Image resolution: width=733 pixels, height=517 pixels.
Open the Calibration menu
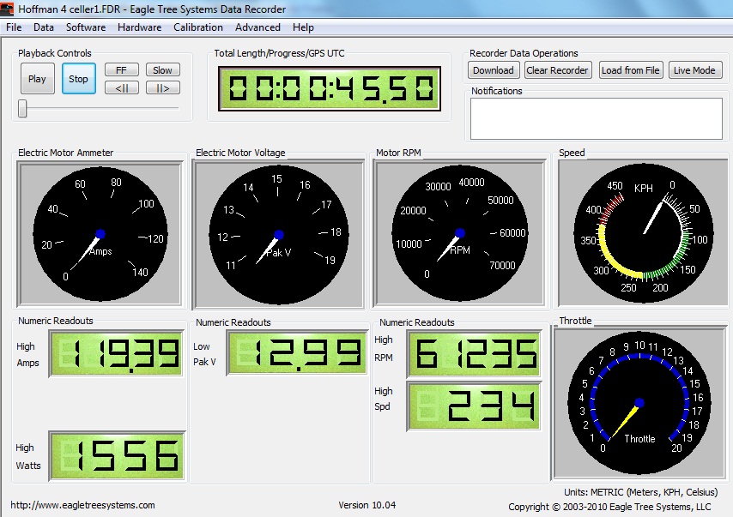pyautogui.click(x=198, y=27)
